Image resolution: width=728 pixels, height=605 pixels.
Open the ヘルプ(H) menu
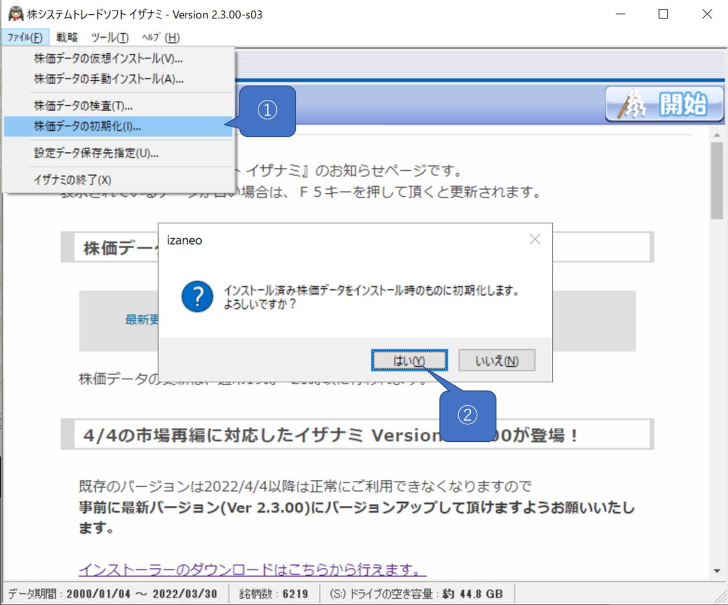click(x=160, y=37)
